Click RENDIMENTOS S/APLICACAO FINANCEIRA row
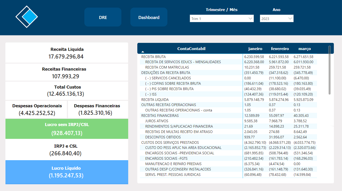342x191 pixels. point(228,126)
